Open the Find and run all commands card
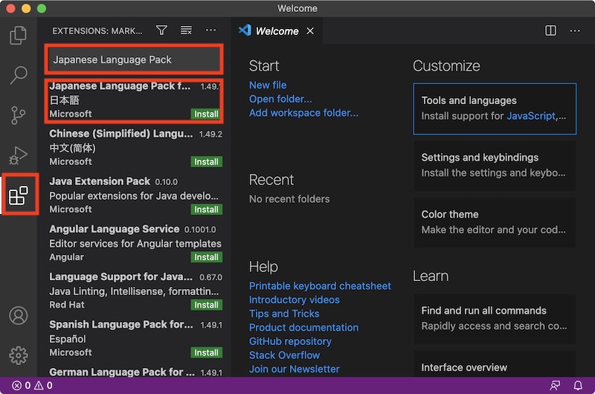595x394 pixels. [495, 318]
